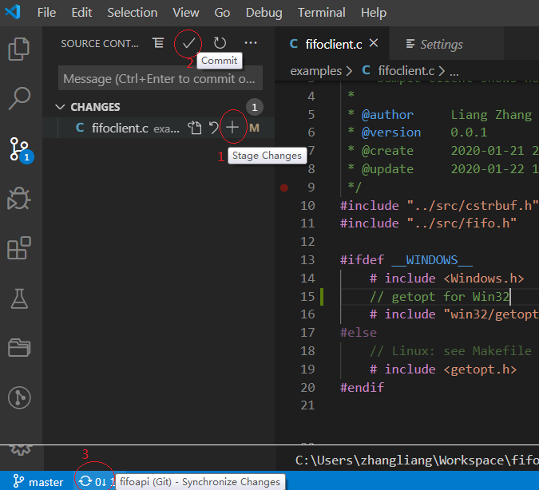
Task: Open the File menu
Action: [x=46, y=13]
